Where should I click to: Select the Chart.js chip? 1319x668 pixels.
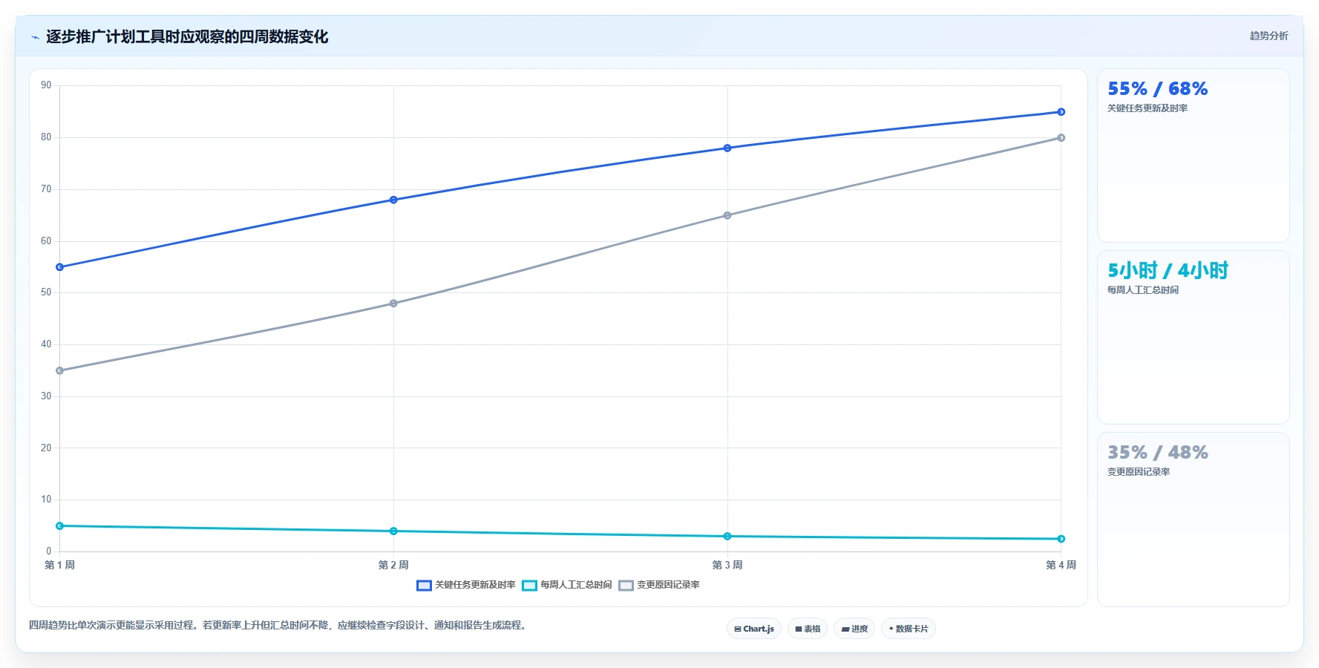click(754, 629)
